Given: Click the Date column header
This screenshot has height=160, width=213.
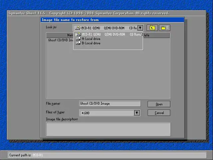Looking at the screenshot, I should [156, 35].
